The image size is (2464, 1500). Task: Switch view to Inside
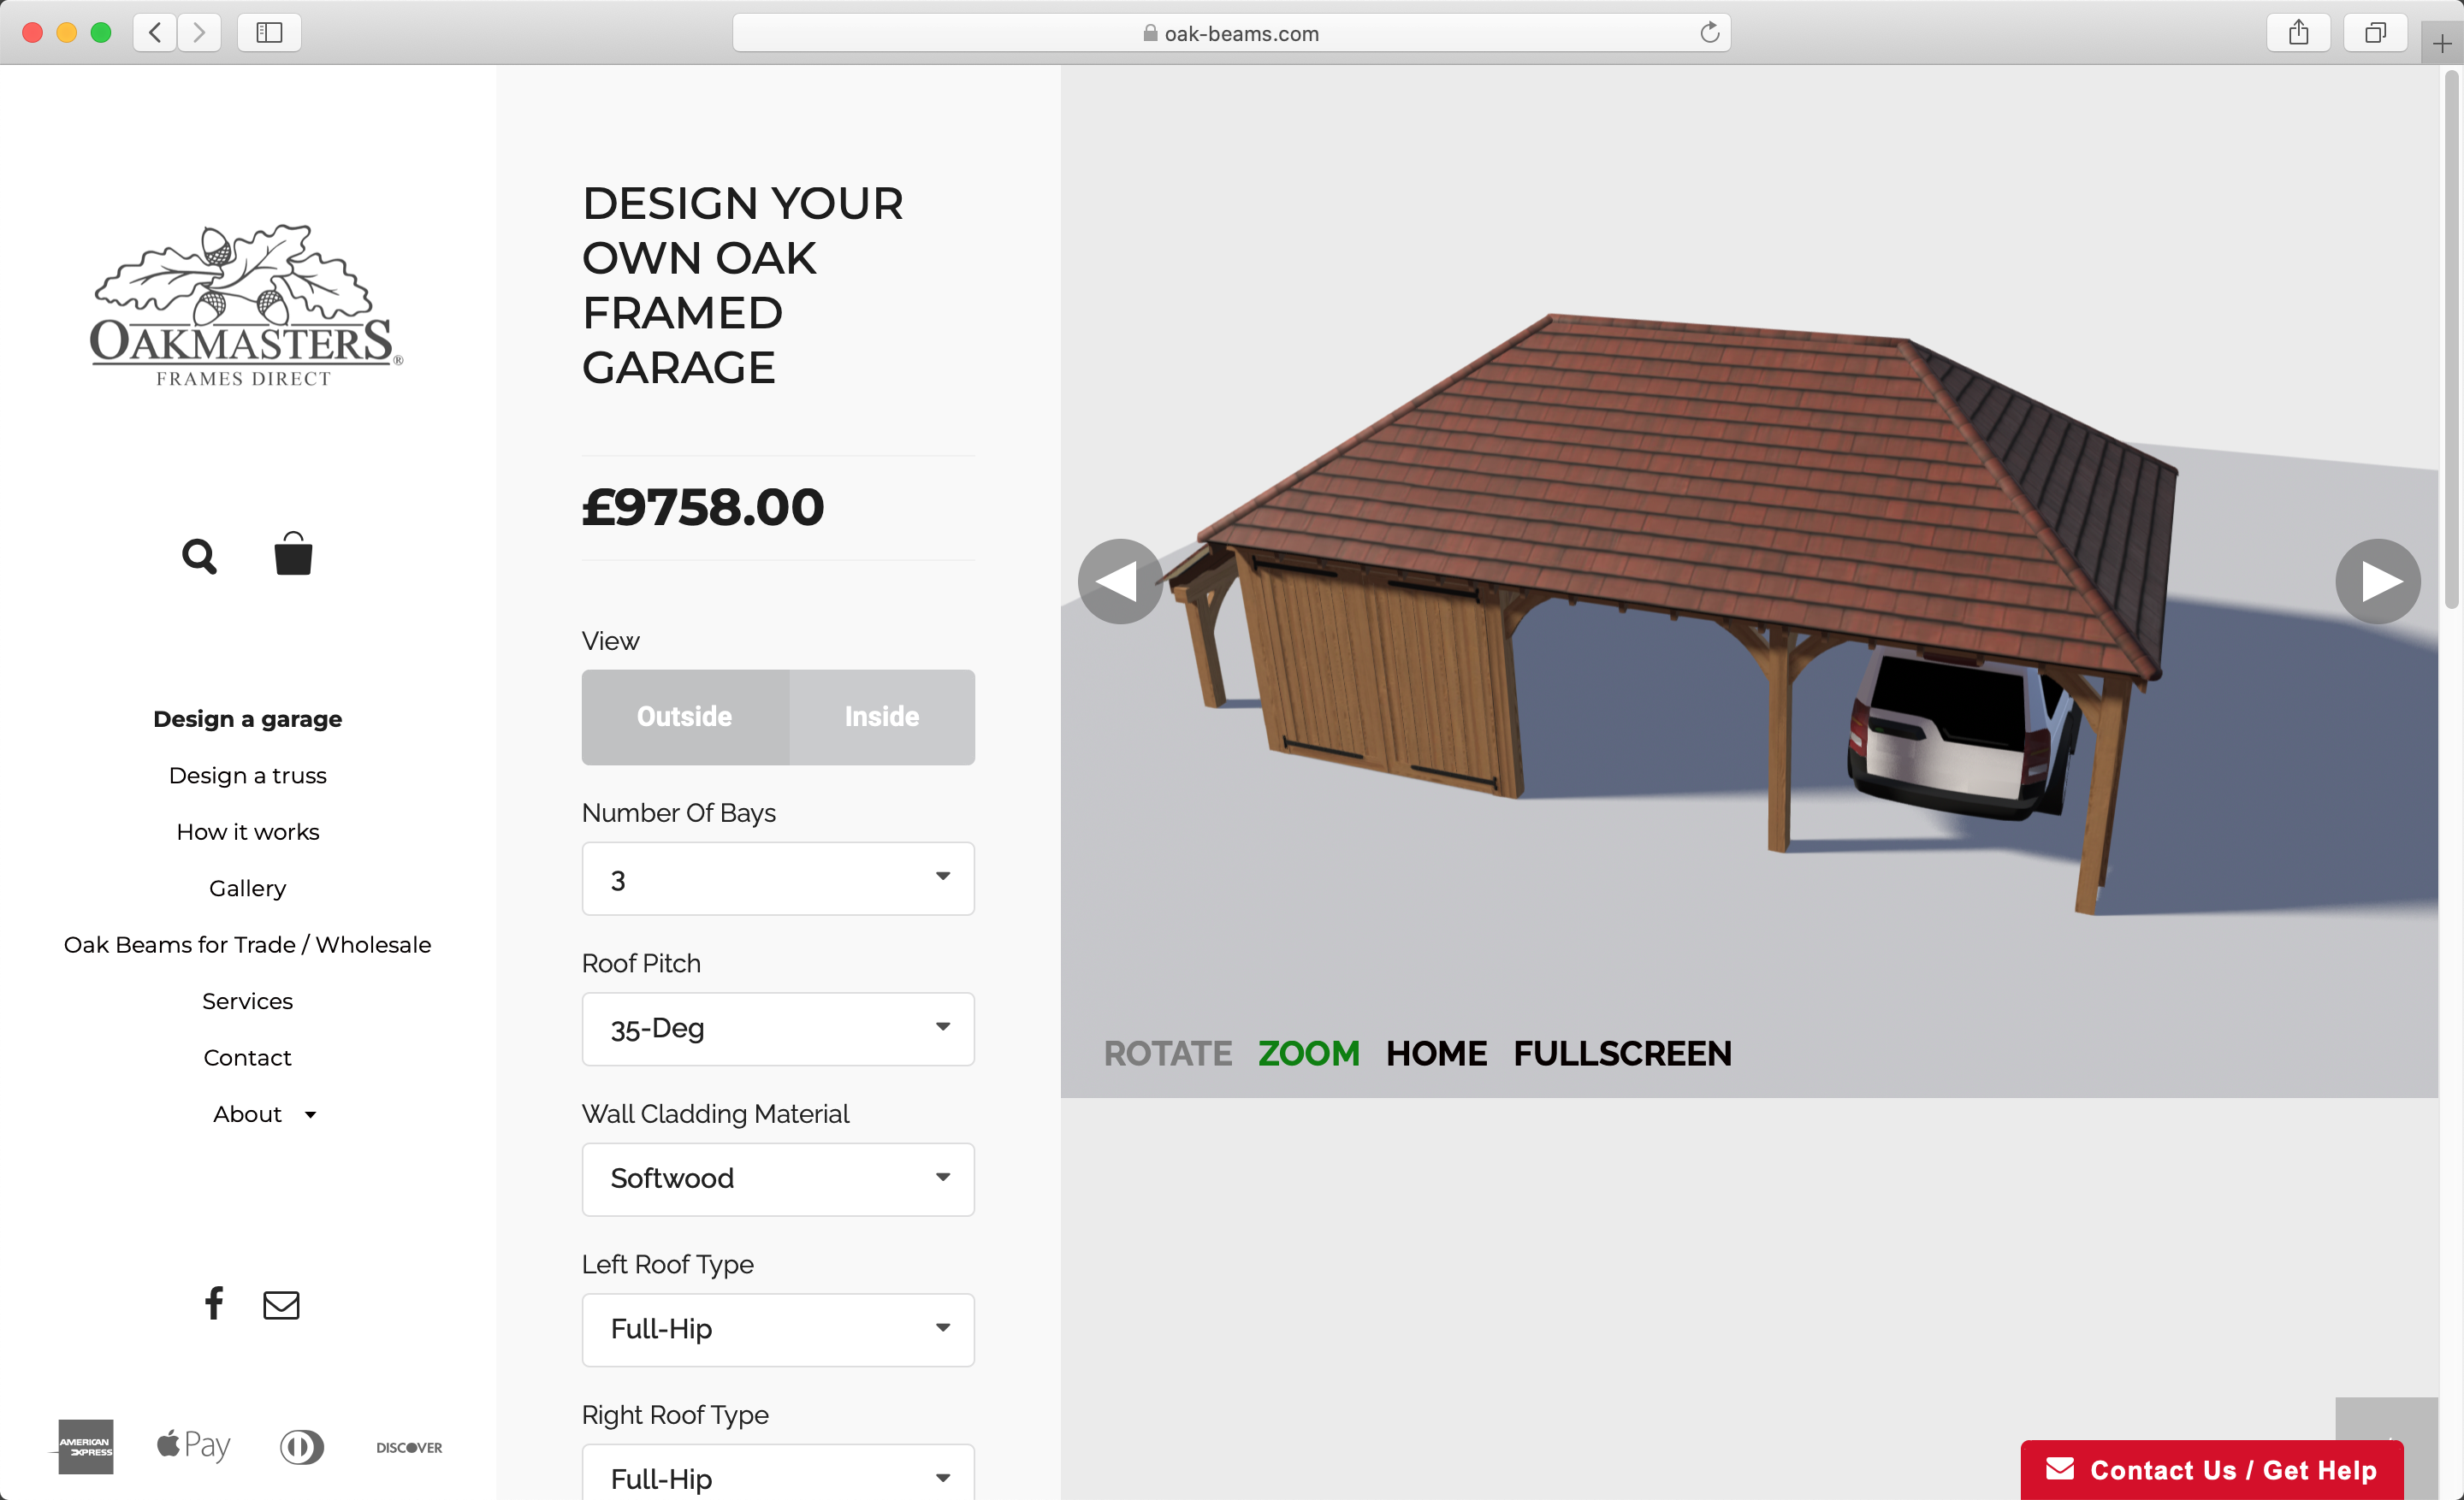click(882, 717)
